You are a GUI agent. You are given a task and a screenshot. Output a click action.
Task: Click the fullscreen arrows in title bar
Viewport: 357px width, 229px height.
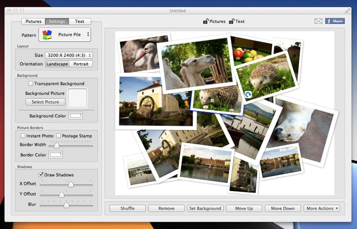348,11
